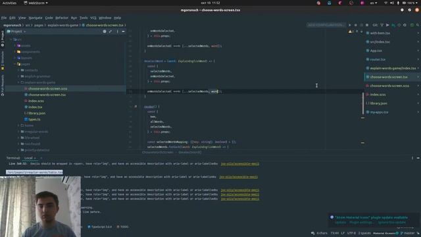
Task: Open the Window menu
Action: click(105, 18)
